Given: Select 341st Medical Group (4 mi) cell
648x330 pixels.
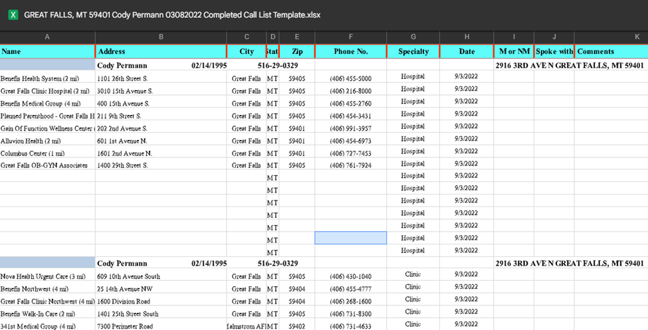Looking at the screenshot, I should pos(48,325).
